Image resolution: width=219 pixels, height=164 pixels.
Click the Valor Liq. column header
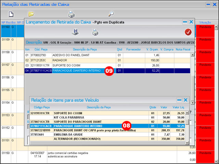pos(178,107)
